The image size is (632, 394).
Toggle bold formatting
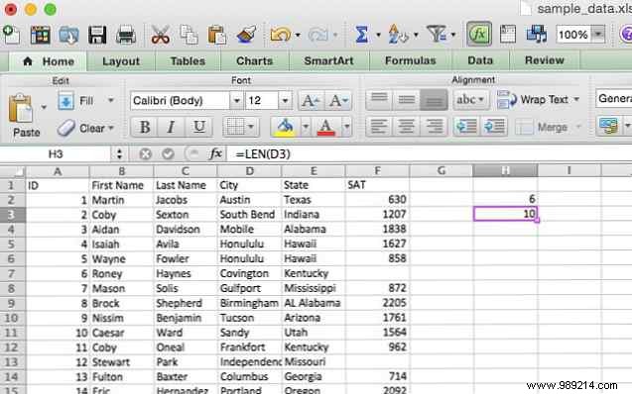144,127
